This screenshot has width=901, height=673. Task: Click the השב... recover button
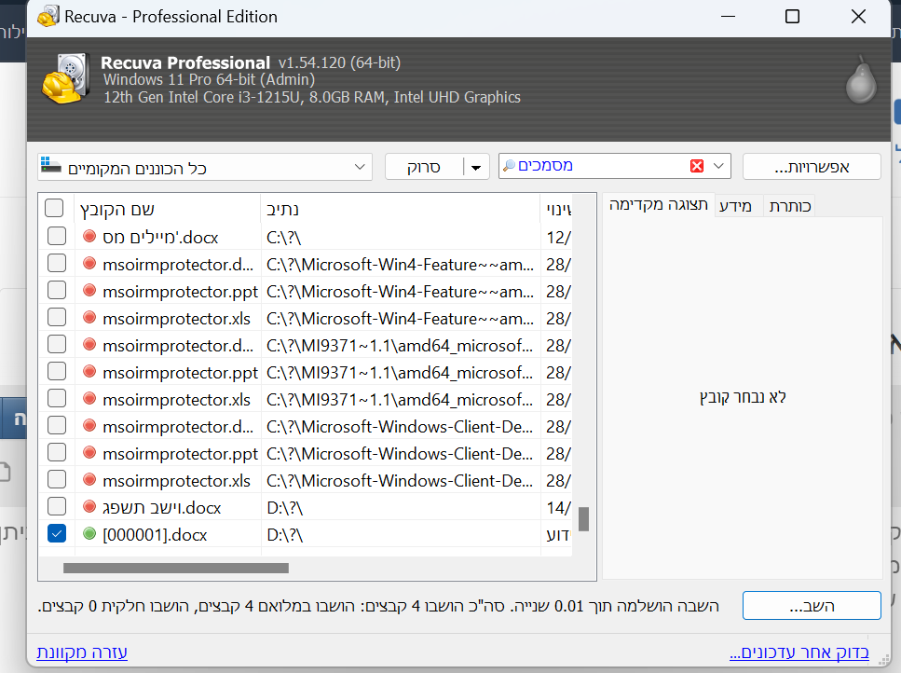[x=812, y=606]
